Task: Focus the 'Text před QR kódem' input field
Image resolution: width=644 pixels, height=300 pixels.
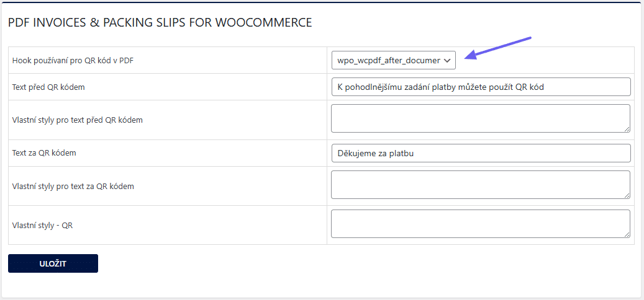Action: click(481, 87)
